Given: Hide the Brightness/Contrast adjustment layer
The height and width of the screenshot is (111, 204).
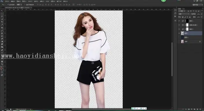Looking at the screenshot, I should click(179, 25).
